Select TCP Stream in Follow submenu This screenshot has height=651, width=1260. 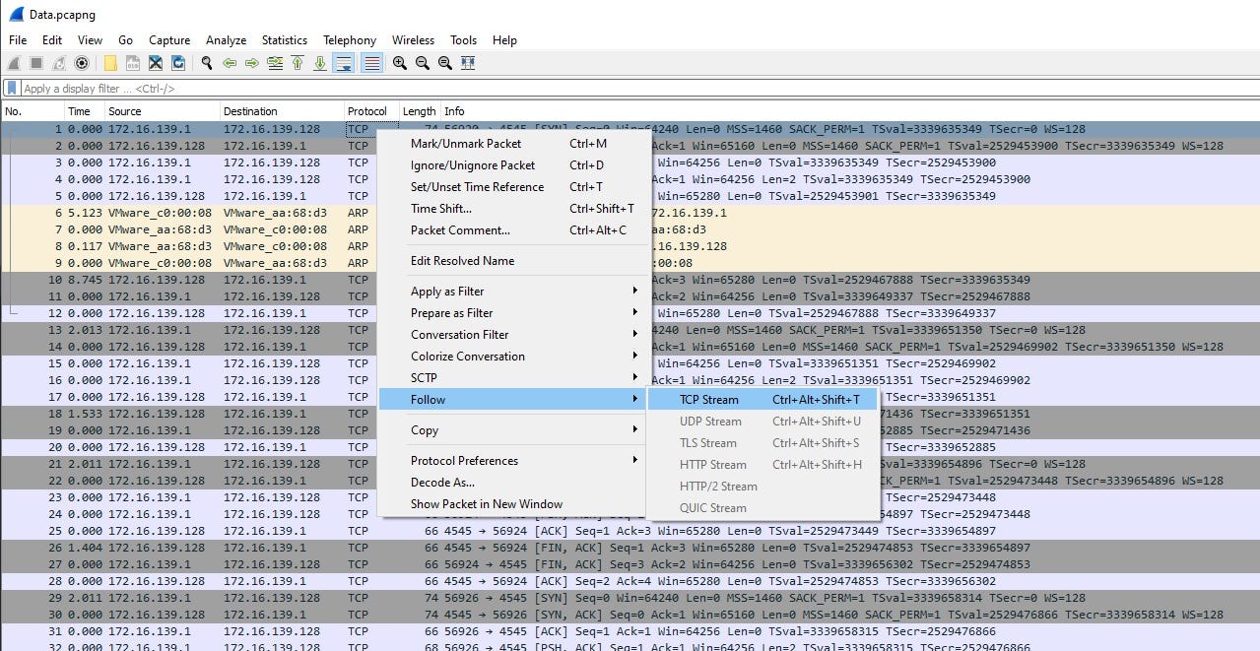pos(763,400)
